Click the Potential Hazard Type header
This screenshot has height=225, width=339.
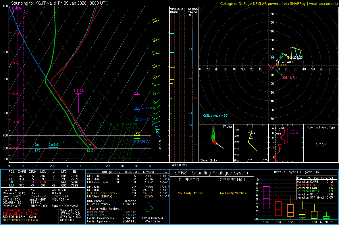click(321, 127)
